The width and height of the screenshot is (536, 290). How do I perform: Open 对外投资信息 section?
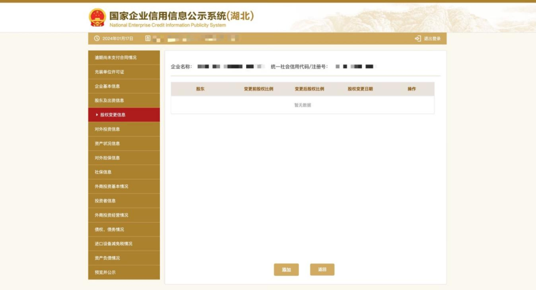point(107,129)
